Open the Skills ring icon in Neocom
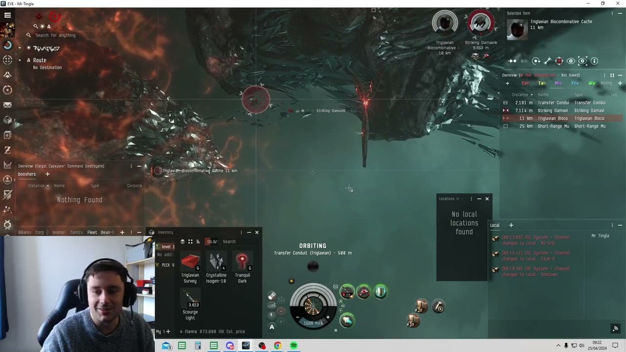 [x=7, y=45]
